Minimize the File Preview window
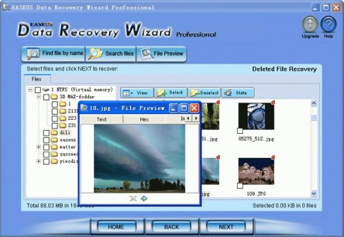 (173, 108)
